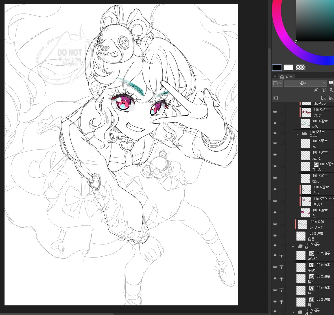Click the new vector layer icon

[331, 98]
